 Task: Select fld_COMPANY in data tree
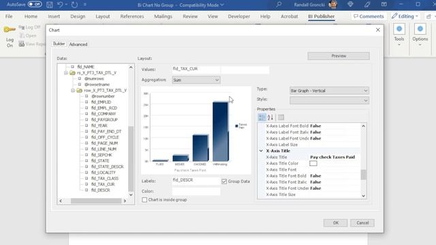tap(104, 114)
